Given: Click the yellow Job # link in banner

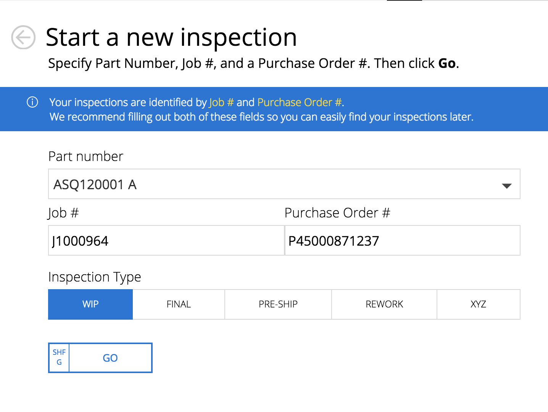Looking at the screenshot, I should click(x=221, y=102).
